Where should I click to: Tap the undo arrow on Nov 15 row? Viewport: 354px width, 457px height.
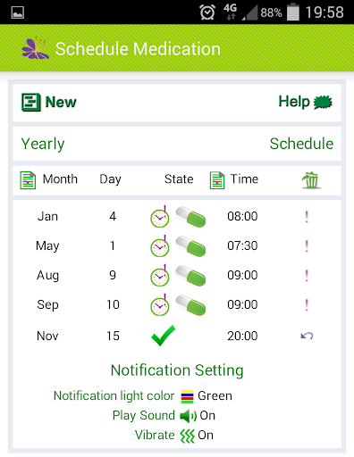coord(307,336)
